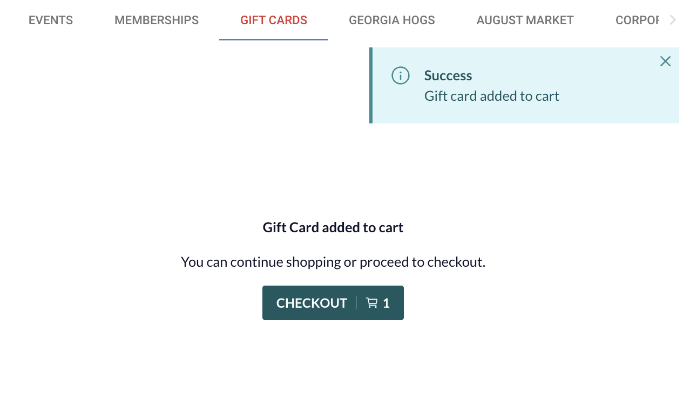Click the vertical divider inside the Checkout button
Viewport: 690px width, 402px height.
[x=356, y=303]
